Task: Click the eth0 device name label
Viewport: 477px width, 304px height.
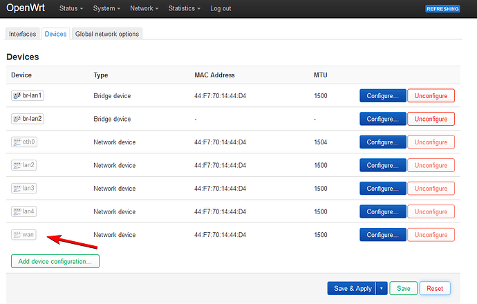Action: point(28,142)
